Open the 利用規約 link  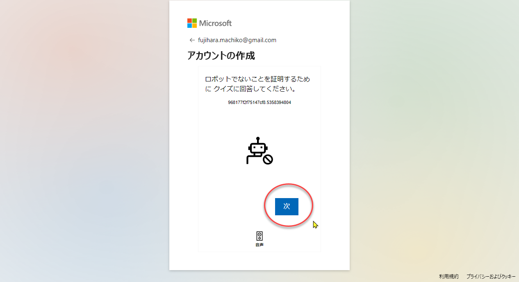(448, 277)
